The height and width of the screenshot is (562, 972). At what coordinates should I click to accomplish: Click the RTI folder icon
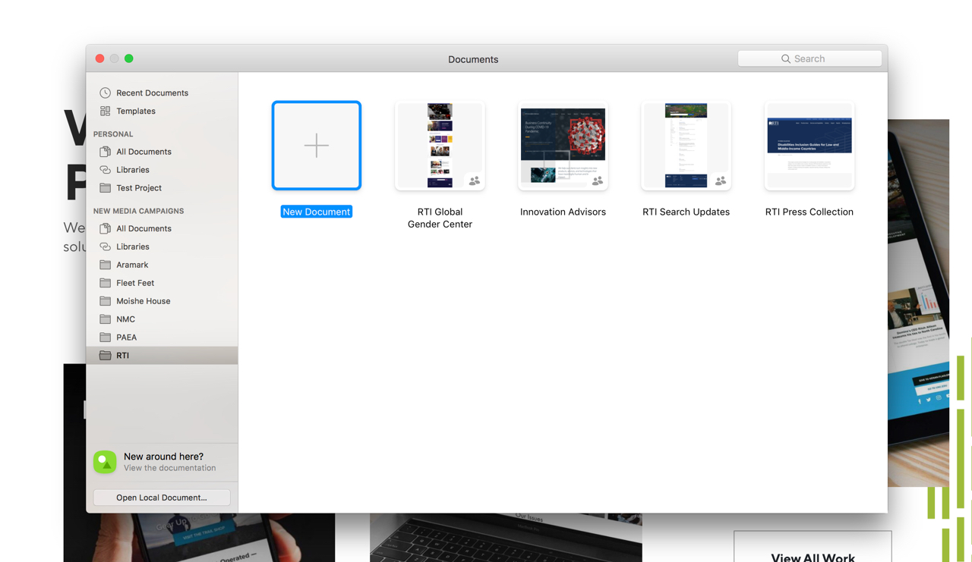point(106,356)
